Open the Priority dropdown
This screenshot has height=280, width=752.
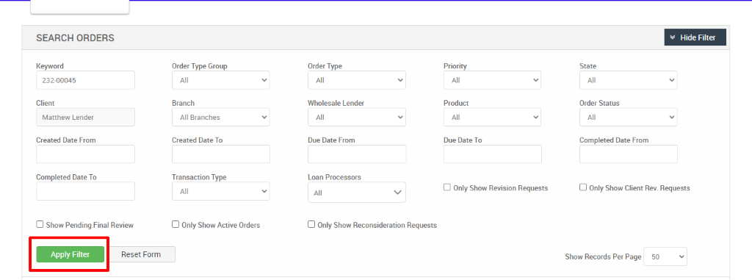(x=493, y=80)
